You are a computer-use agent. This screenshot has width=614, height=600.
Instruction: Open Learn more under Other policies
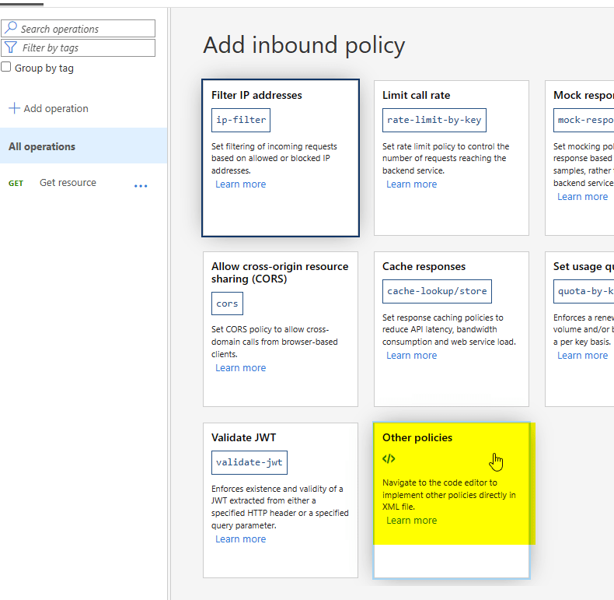coord(411,521)
